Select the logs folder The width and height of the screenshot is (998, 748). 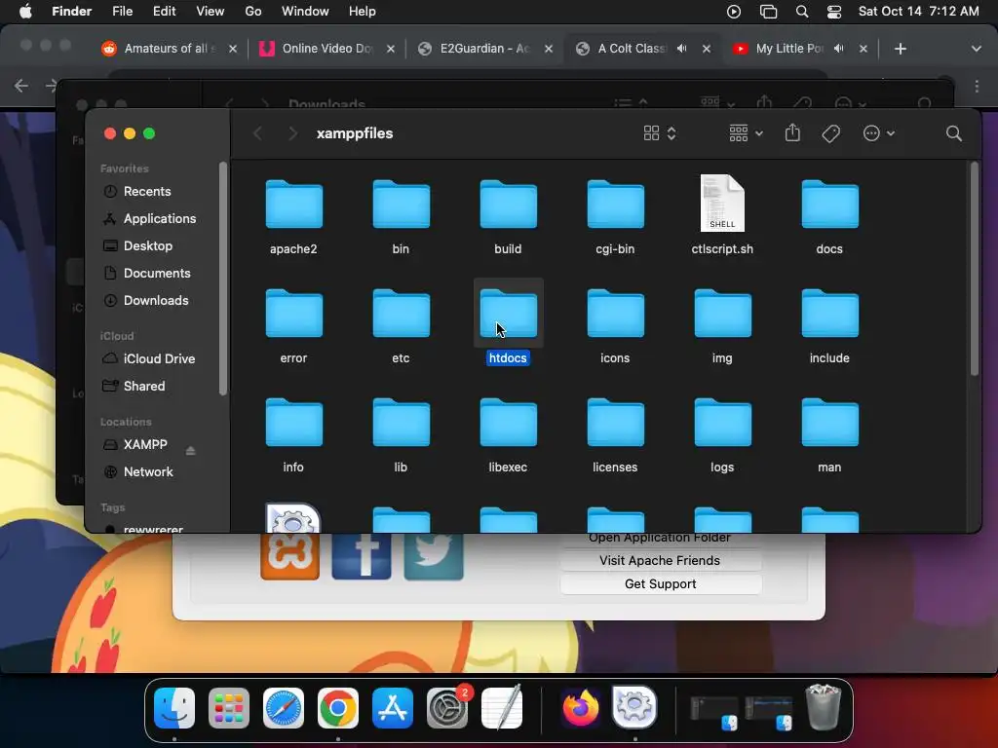click(722, 423)
